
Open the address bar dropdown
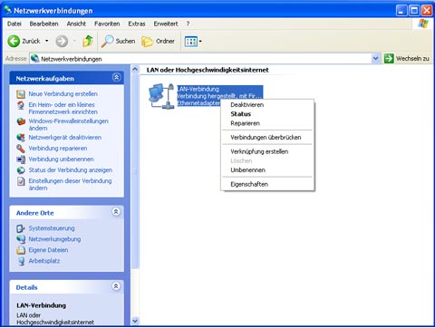(x=375, y=58)
